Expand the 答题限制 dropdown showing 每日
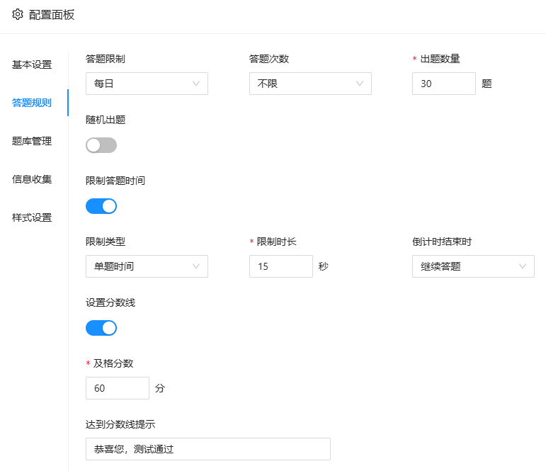This screenshot has height=471, width=546. [x=147, y=84]
